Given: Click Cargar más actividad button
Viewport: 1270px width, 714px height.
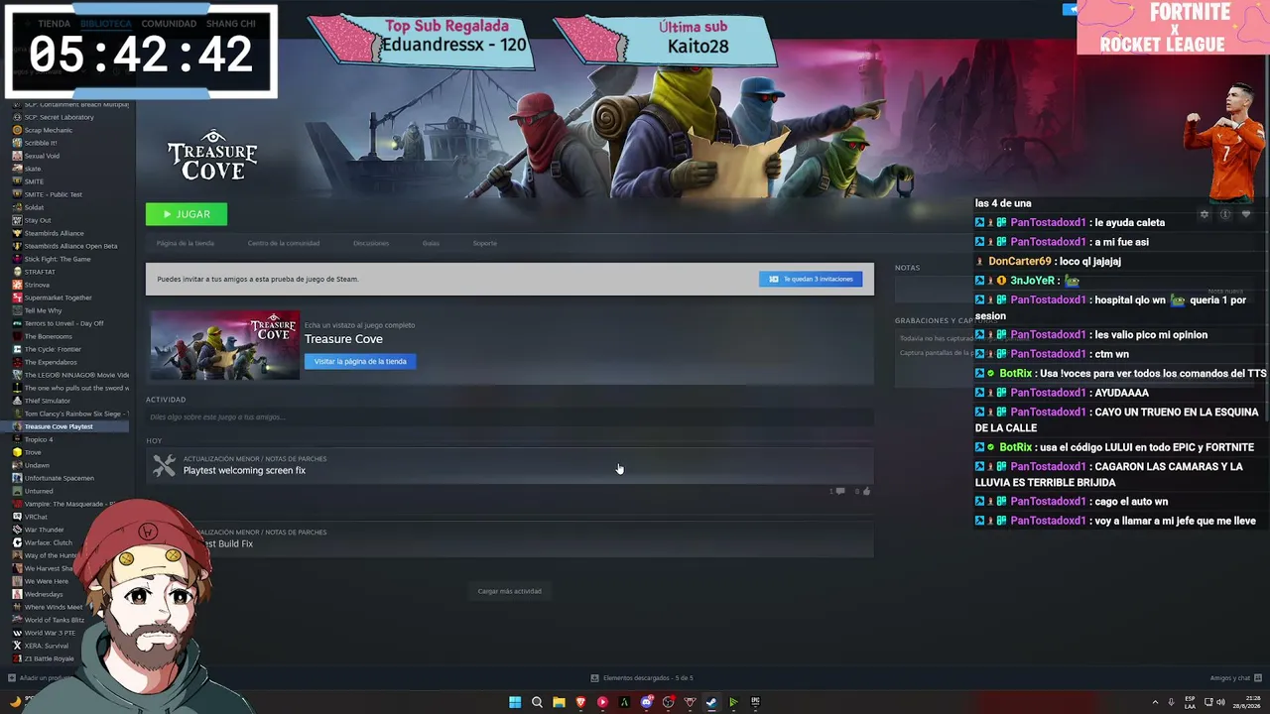Looking at the screenshot, I should point(510,591).
